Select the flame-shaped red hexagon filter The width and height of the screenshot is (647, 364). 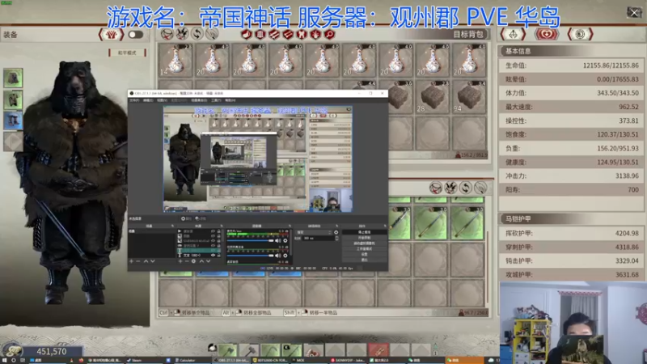pos(315,34)
